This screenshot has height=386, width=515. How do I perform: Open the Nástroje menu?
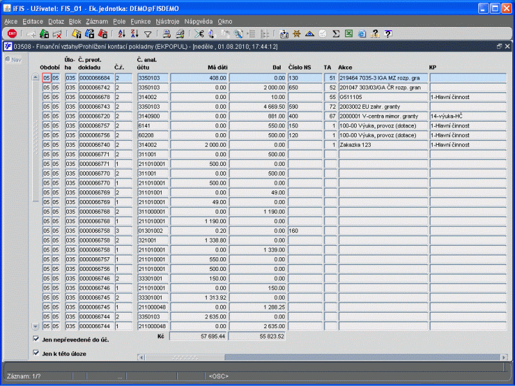click(x=167, y=21)
